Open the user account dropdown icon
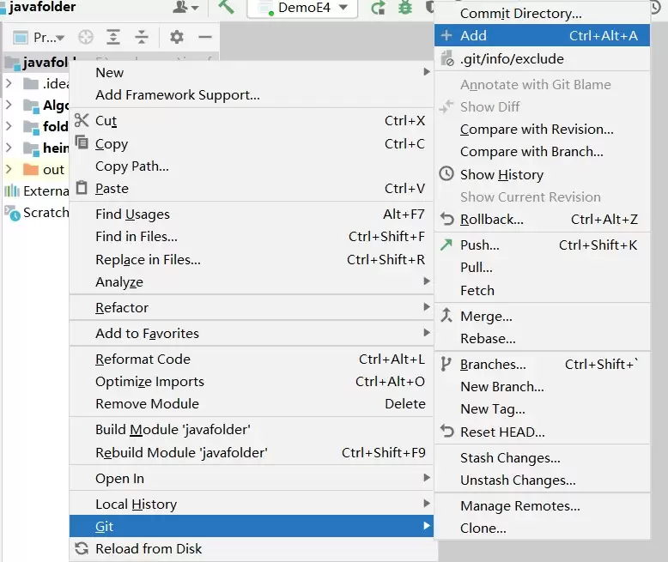 tap(185, 8)
